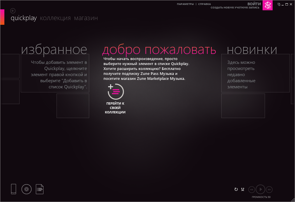Click the back arrow button

pos(13,11)
